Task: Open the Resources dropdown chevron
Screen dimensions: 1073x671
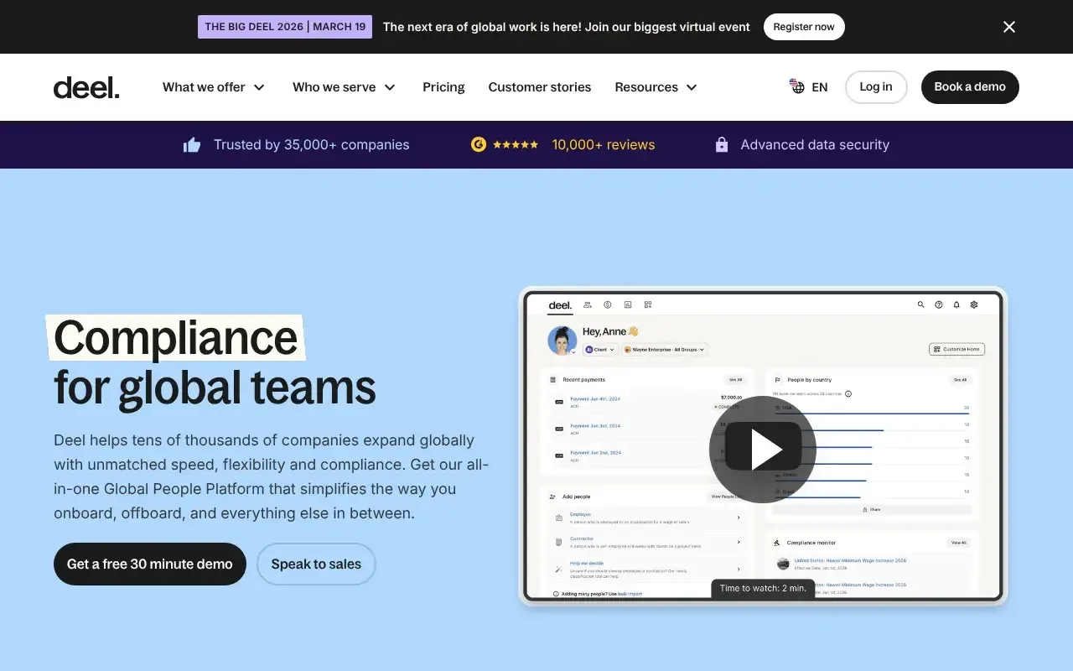Action: click(692, 87)
